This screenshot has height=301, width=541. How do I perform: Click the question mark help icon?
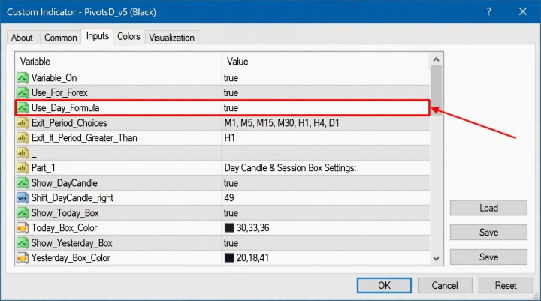[x=489, y=12]
